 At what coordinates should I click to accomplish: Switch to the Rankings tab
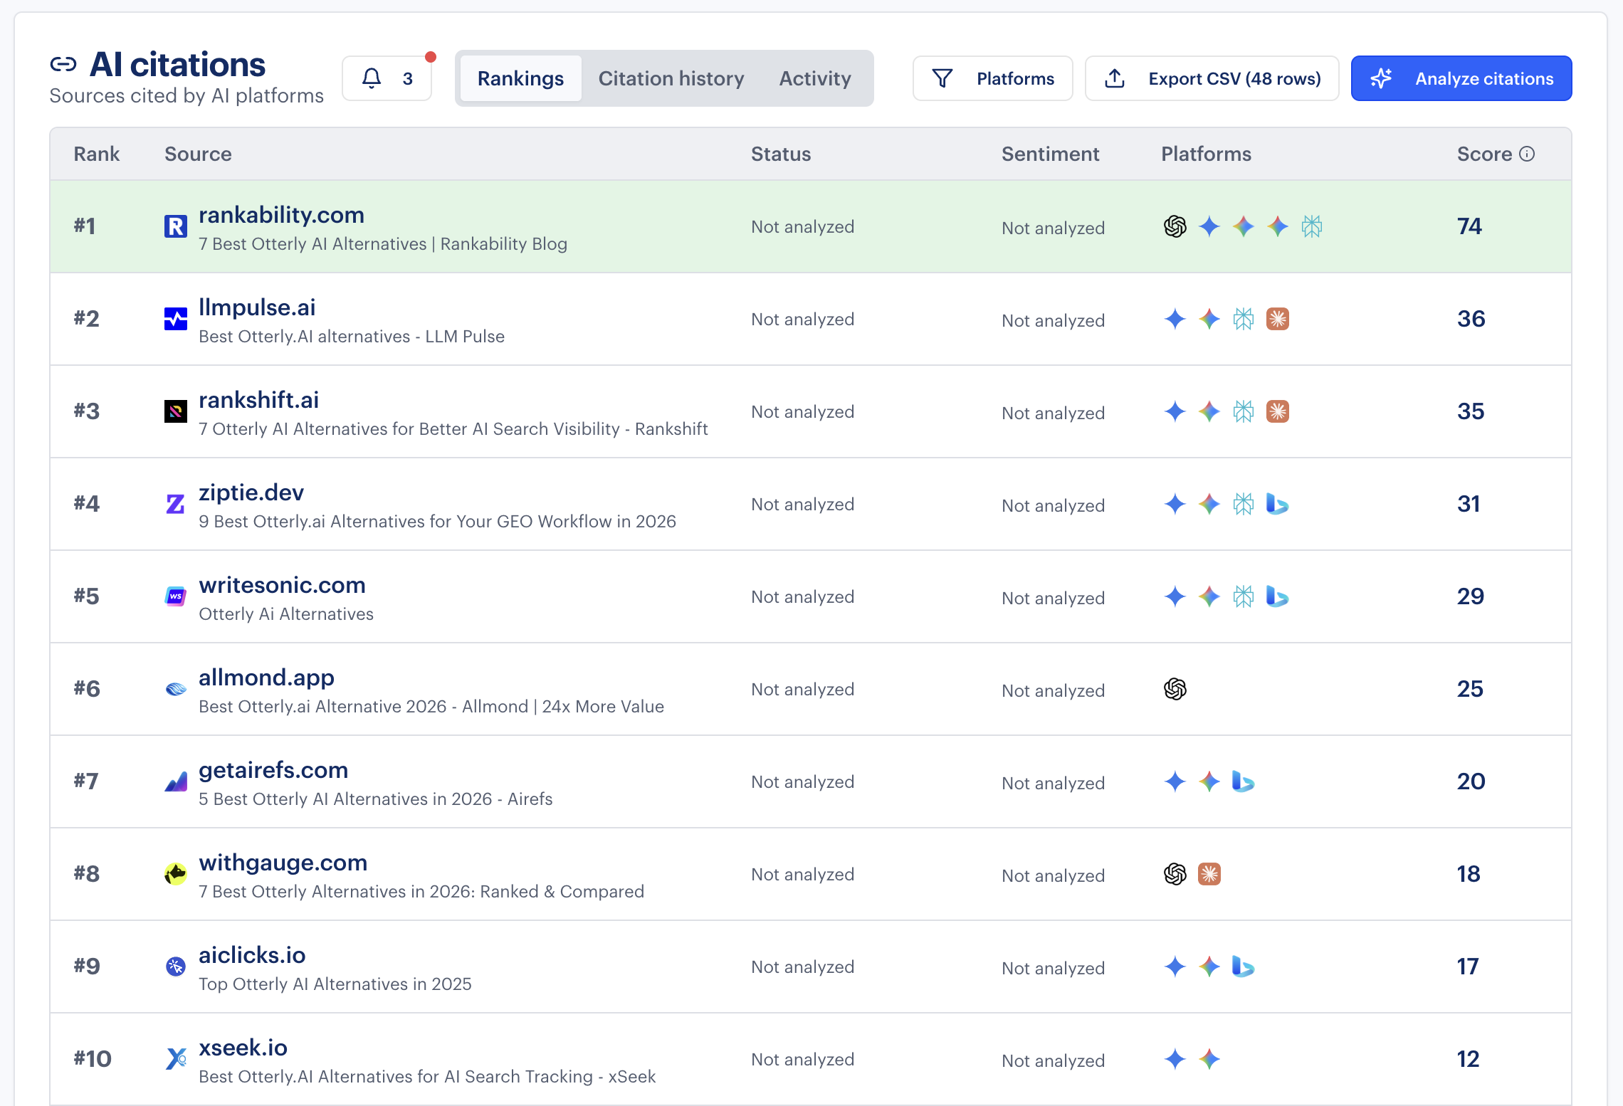[520, 78]
